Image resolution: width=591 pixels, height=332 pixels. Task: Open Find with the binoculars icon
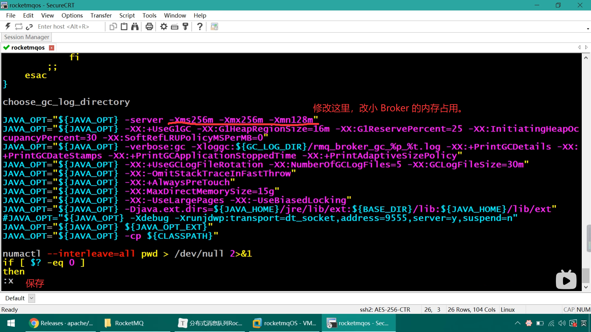click(x=135, y=26)
